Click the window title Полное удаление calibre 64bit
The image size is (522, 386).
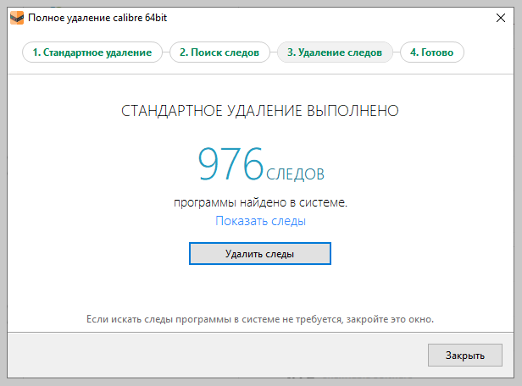pyautogui.click(x=97, y=18)
